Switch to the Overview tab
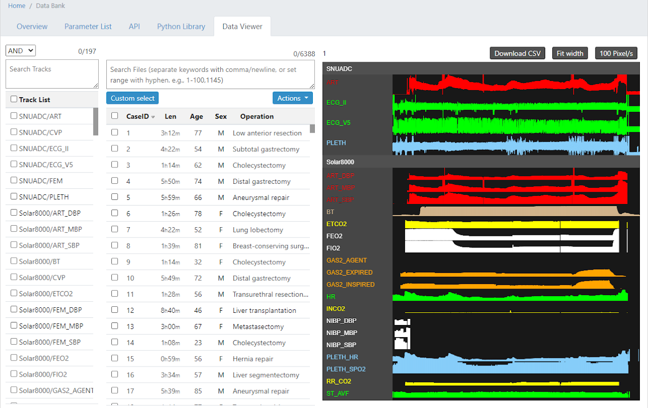 click(x=32, y=26)
